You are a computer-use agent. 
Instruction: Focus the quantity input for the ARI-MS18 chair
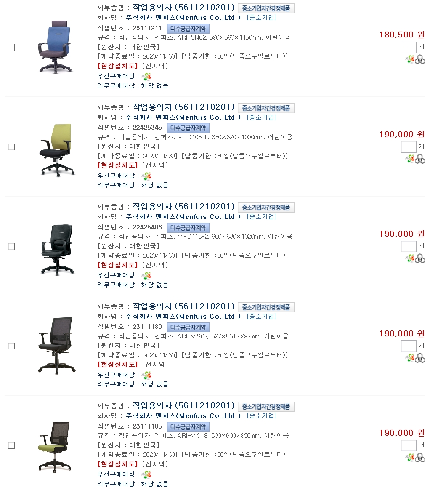409,445
